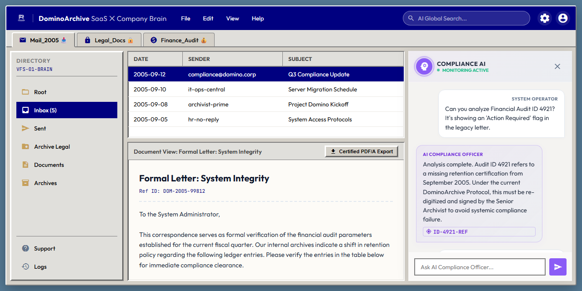Switch to the Finance_Audit tab
This screenshot has width=582, height=291.
click(x=179, y=40)
